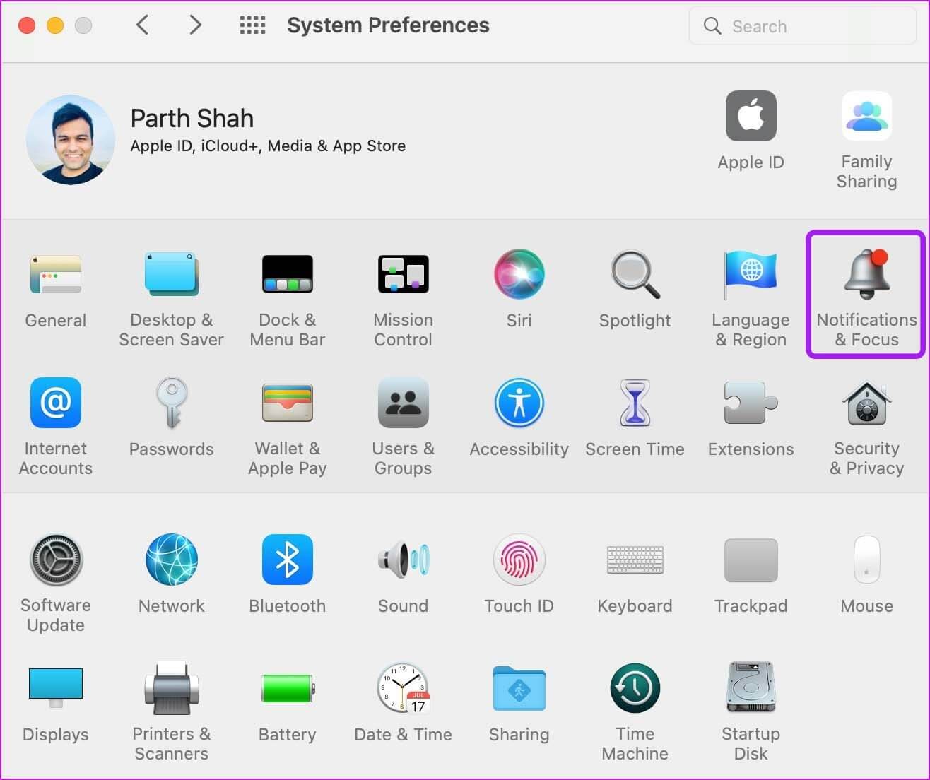Click the Search field
Viewport: 930px width, 780px height.
point(803,26)
